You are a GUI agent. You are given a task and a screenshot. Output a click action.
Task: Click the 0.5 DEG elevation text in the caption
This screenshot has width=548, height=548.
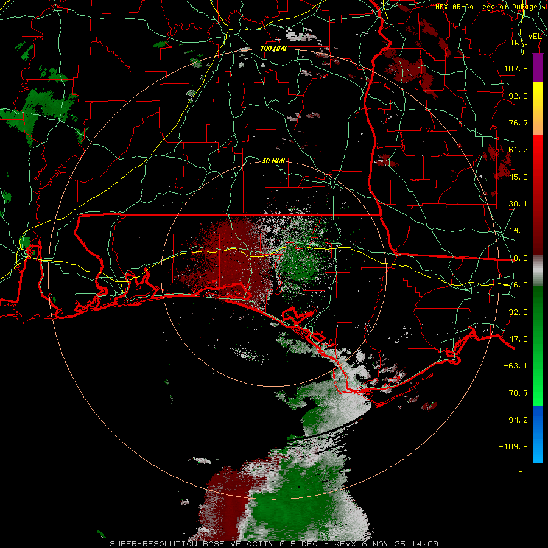[300, 544]
